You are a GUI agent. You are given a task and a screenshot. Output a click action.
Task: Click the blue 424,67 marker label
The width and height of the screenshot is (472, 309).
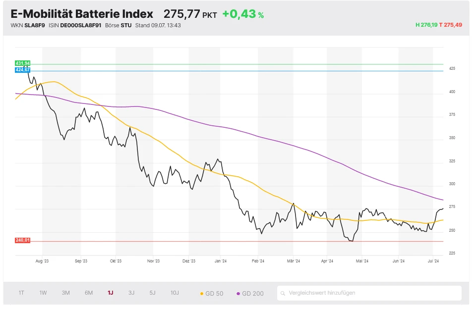22,70
